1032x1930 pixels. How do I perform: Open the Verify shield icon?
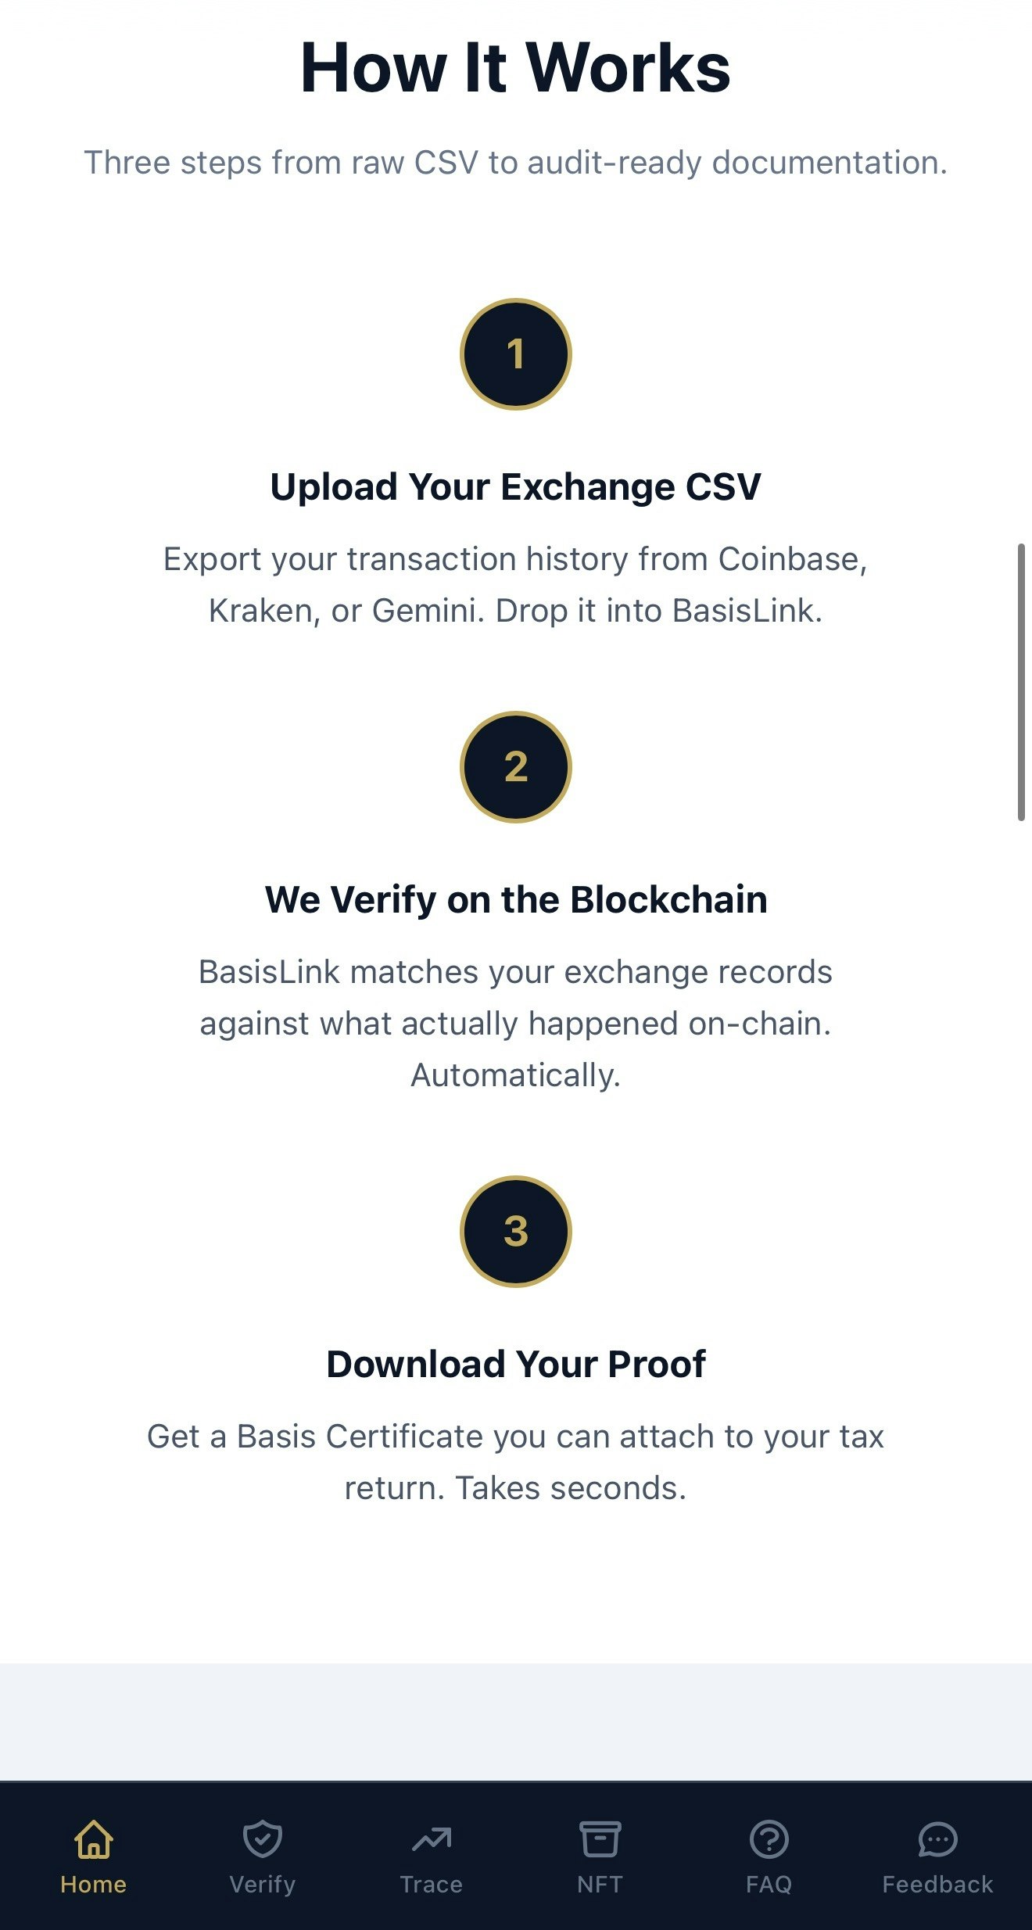(x=261, y=1839)
